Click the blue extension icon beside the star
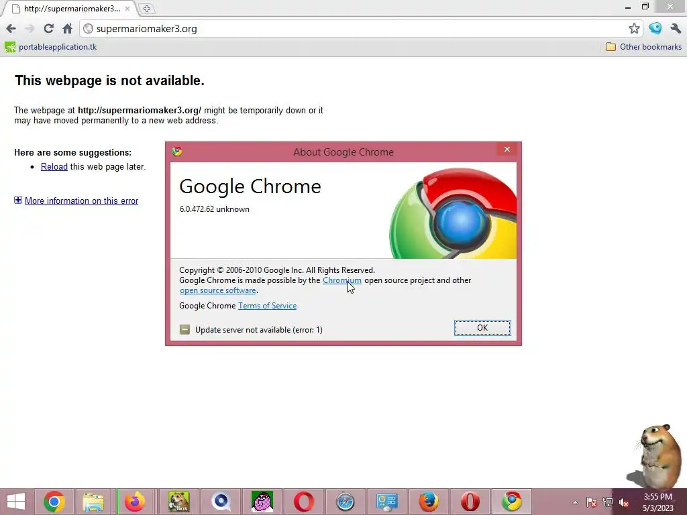This screenshot has width=687, height=515. pyautogui.click(x=655, y=28)
